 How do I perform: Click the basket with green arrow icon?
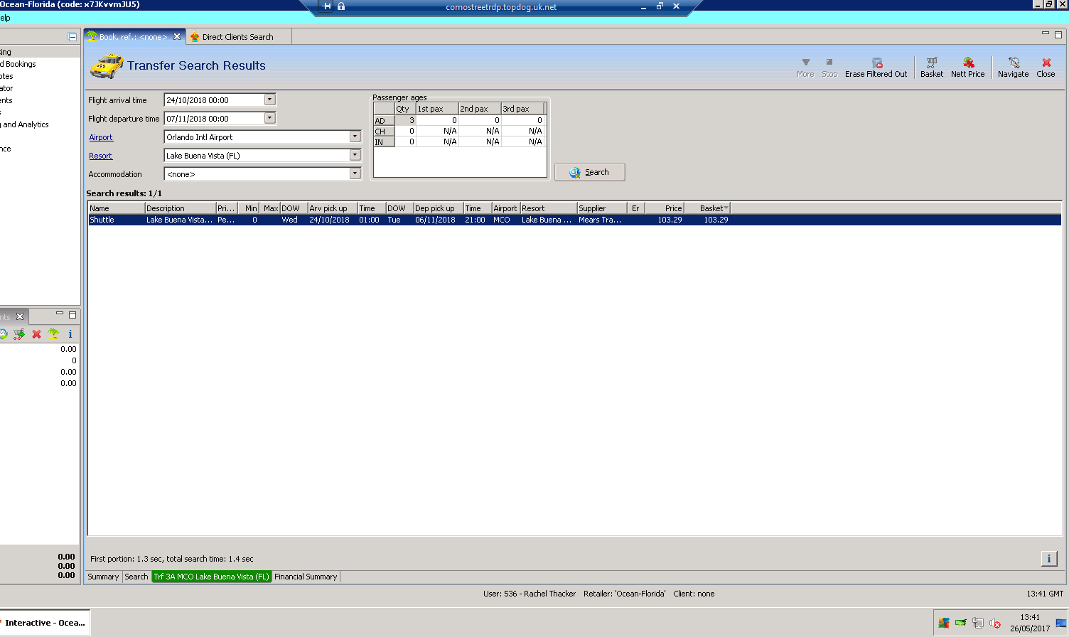19,334
